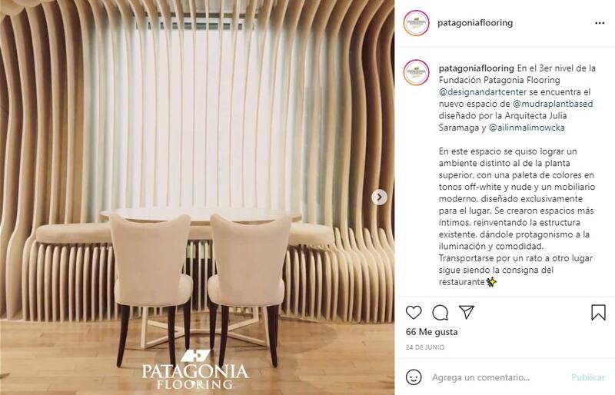615x395 pixels.
Task: Open the @ailinmalimowcka mention
Action: pos(527,128)
